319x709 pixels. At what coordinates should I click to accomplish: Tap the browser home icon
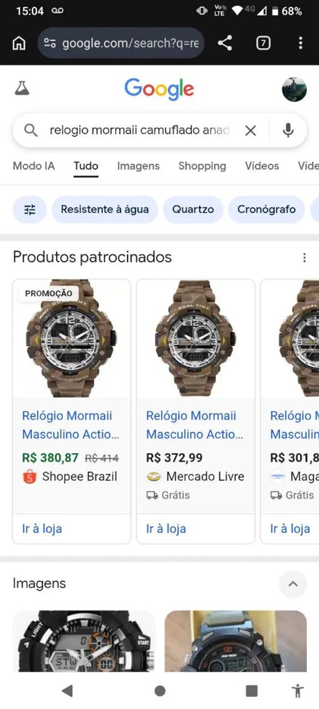coord(19,43)
